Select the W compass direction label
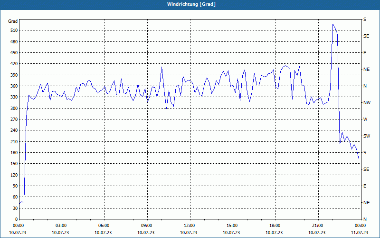This screenshot has width=380, height=238. (365, 119)
